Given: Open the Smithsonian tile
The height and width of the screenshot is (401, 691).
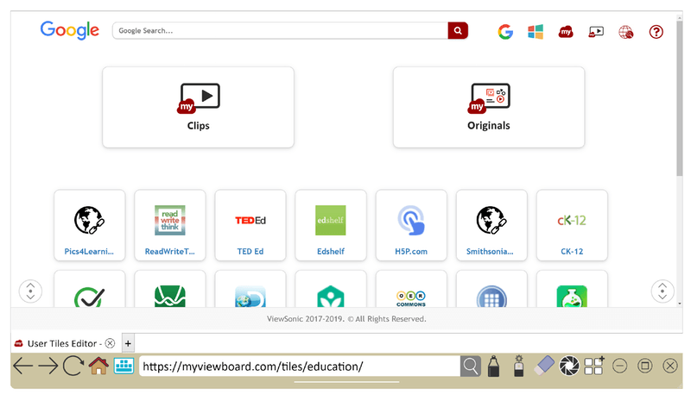Looking at the screenshot, I should (491, 225).
